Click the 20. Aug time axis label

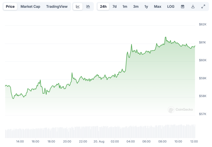click(99, 141)
